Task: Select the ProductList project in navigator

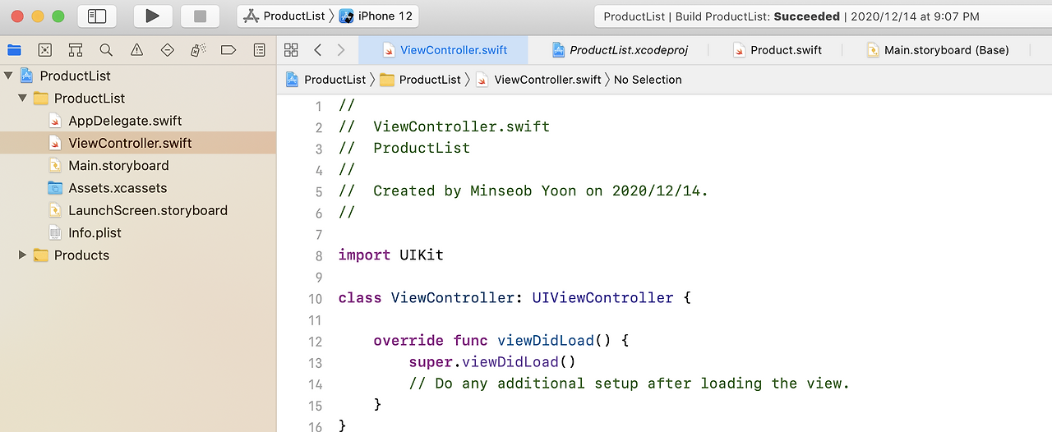Action: tap(75, 76)
